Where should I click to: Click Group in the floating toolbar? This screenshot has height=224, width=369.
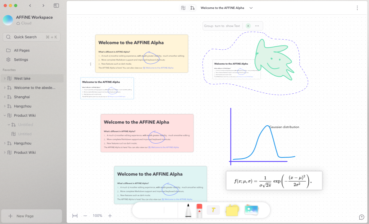[x=208, y=26]
